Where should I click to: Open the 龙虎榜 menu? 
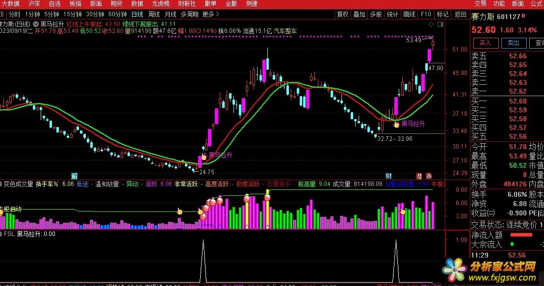(x=160, y=4)
